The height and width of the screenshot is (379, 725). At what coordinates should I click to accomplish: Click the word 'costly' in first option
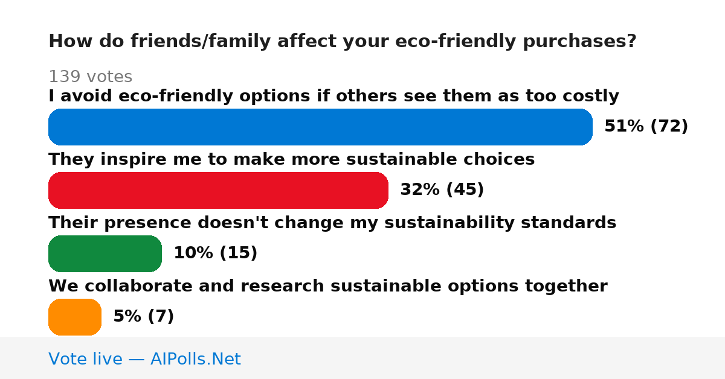[x=592, y=96]
